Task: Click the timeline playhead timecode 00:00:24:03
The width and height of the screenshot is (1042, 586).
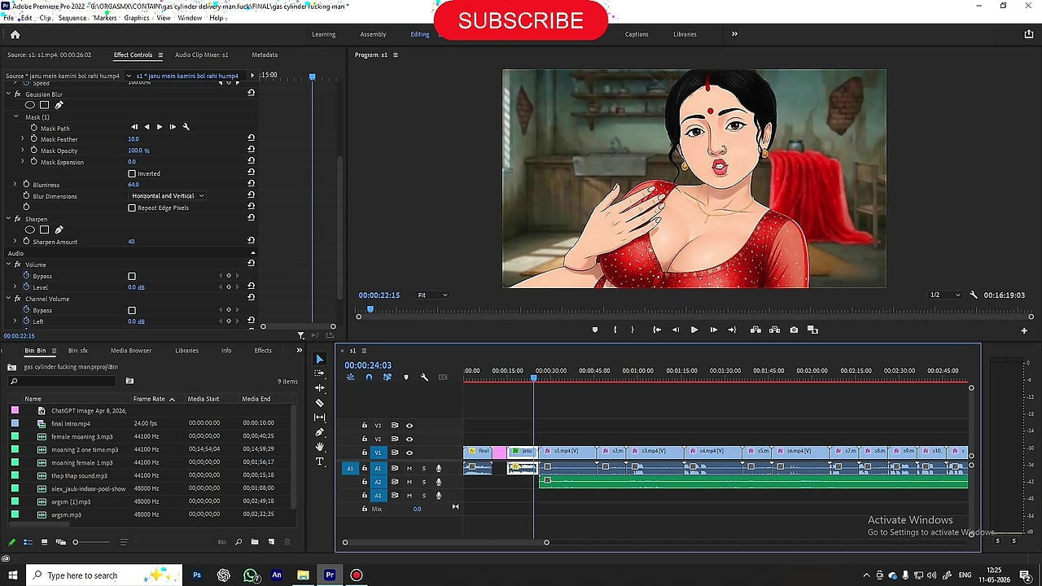Action: (368, 365)
